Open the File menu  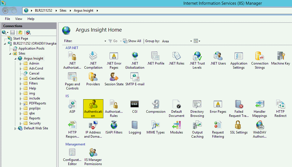[x=7, y=19]
